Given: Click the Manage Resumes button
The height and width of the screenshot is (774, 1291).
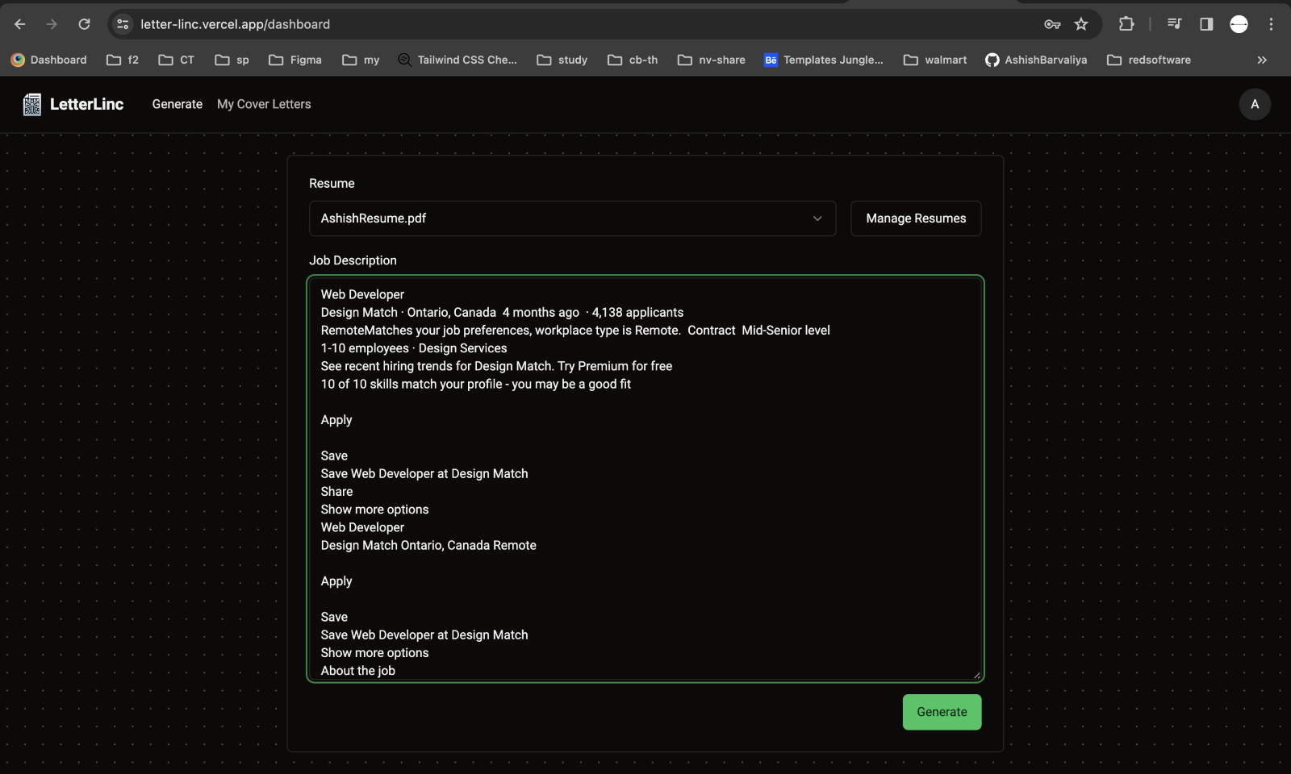Looking at the screenshot, I should click(916, 218).
